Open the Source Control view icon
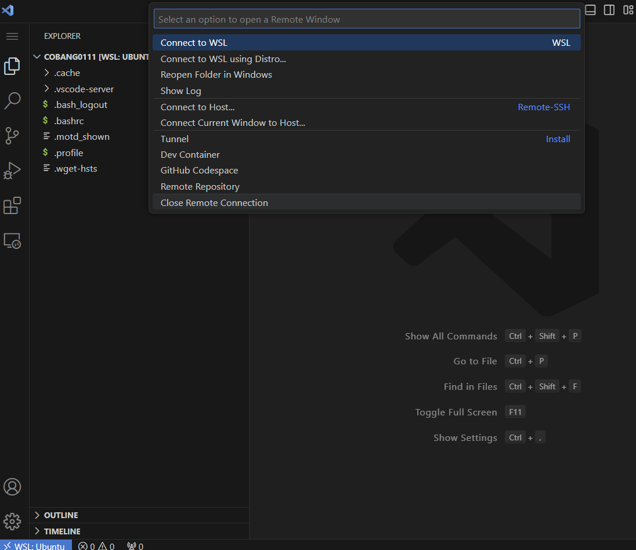The image size is (636, 550). pyautogui.click(x=12, y=136)
